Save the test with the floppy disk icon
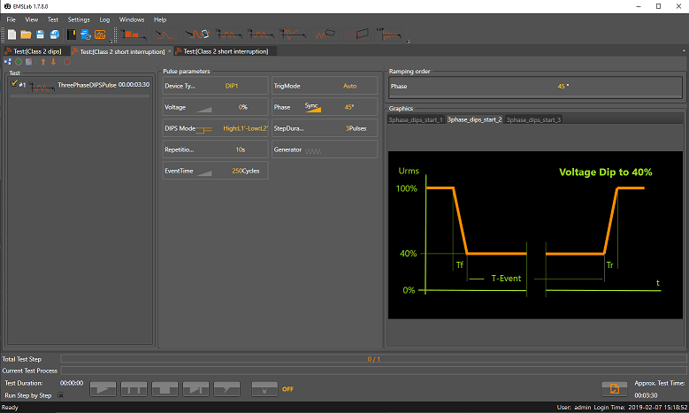The width and height of the screenshot is (689, 413). click(x=40, y=34)
